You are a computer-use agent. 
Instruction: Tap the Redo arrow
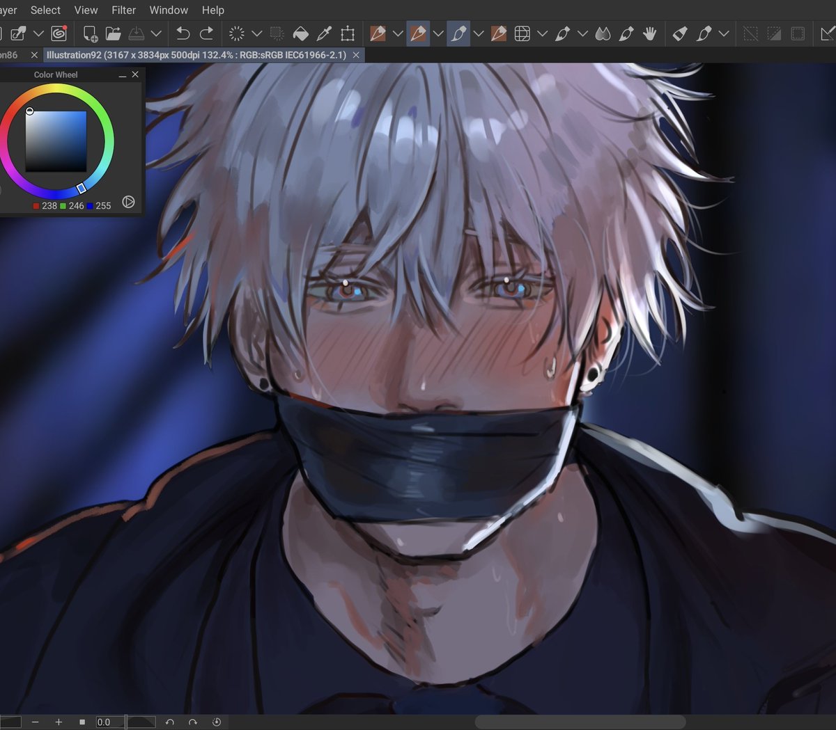(207, 33)
